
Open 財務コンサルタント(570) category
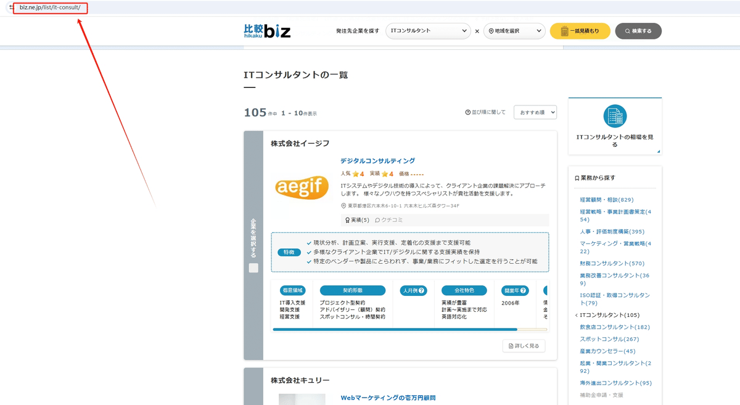(612, 263)
